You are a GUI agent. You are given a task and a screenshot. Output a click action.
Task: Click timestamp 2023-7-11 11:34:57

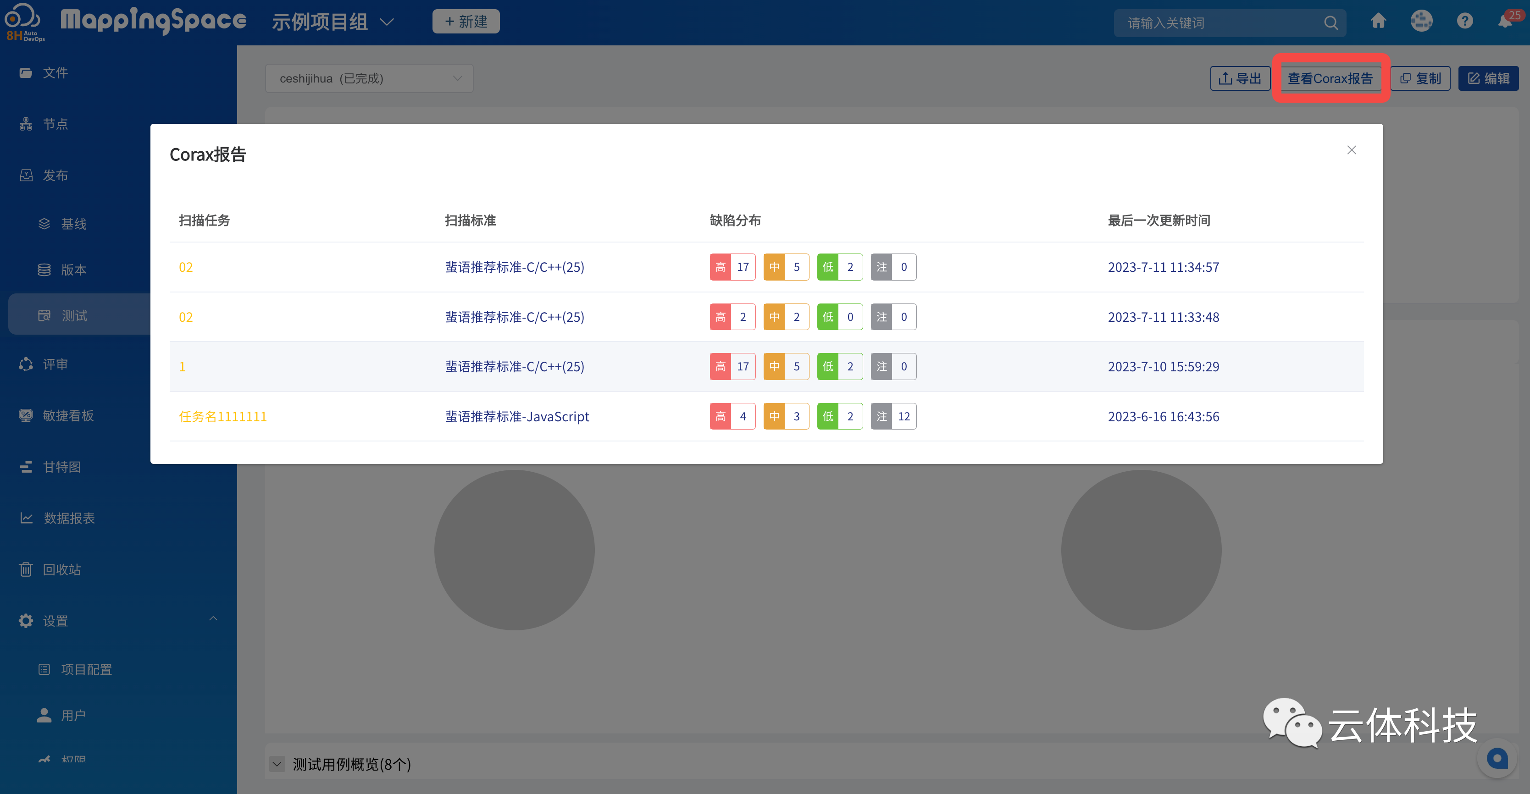pyautogui.click(x=1163, y=267)
